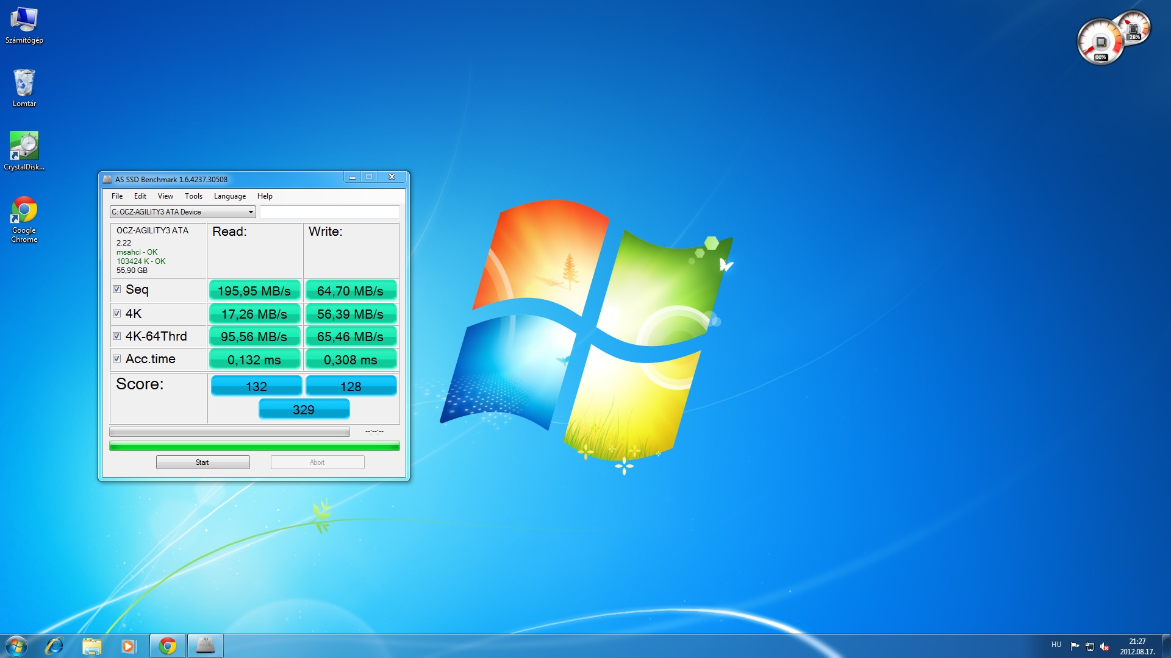The height and width of the screenshot is (658, 1171).
Task: Open Windows Media Player taskbar icon
Action: click(128, 646)
